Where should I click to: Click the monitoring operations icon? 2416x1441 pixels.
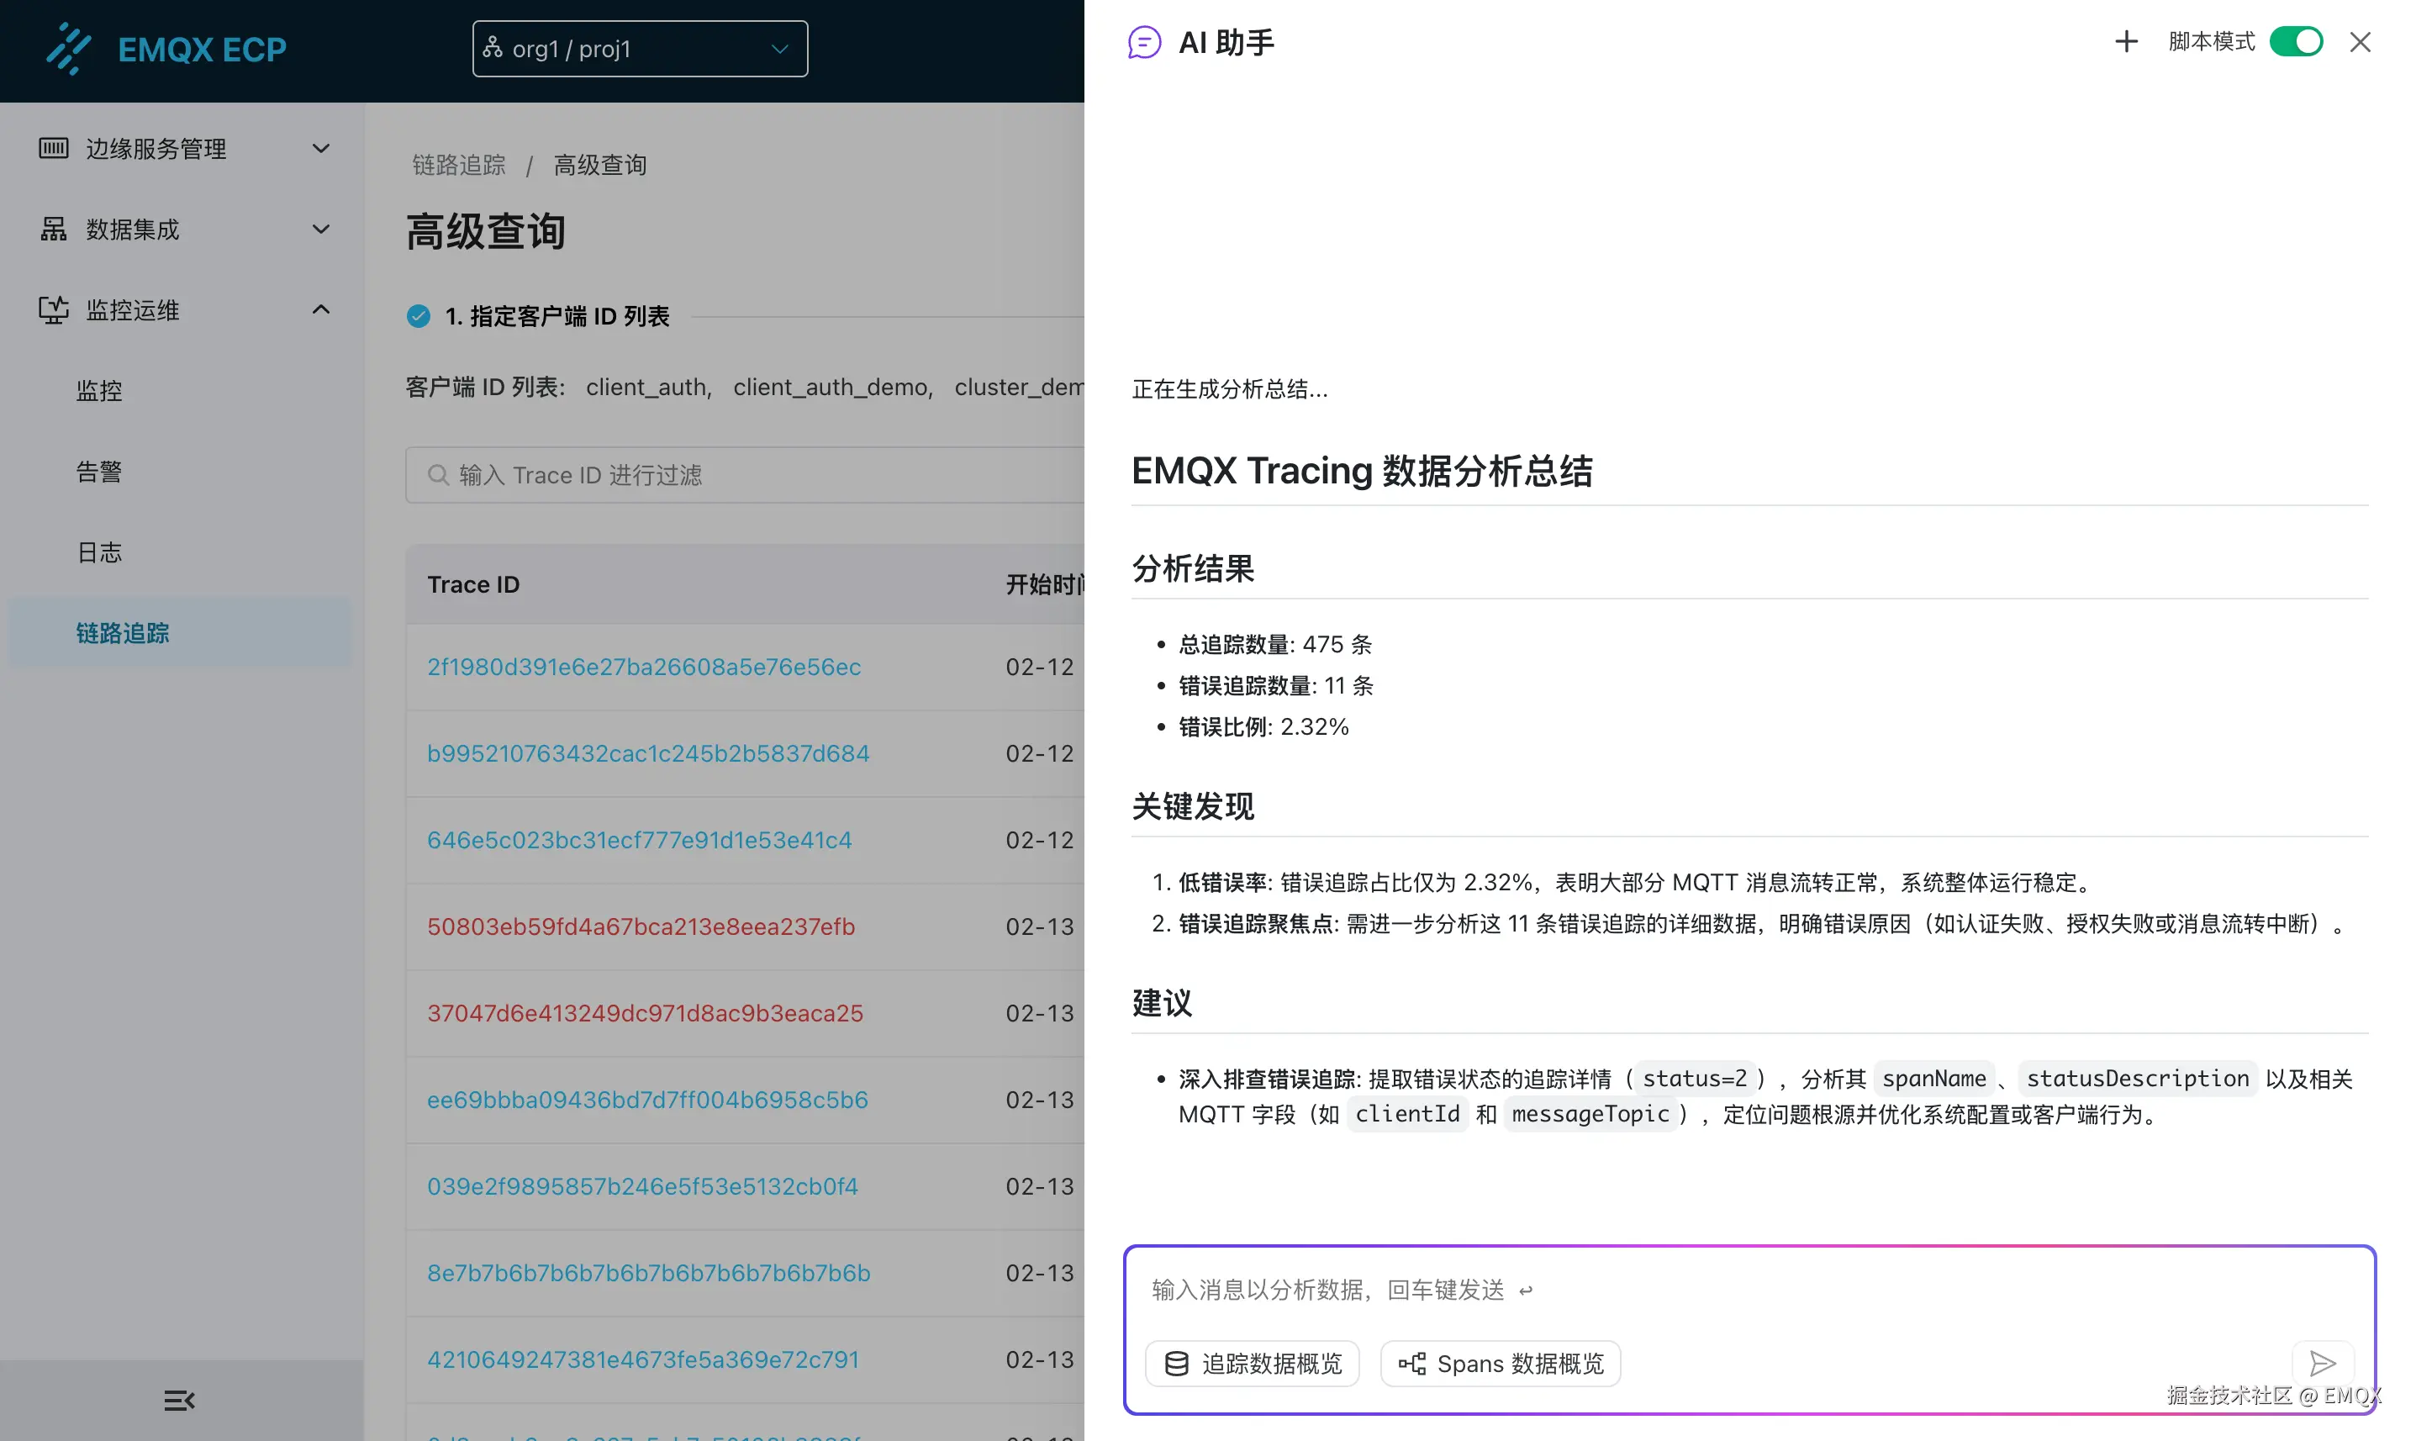click(54, 309)
